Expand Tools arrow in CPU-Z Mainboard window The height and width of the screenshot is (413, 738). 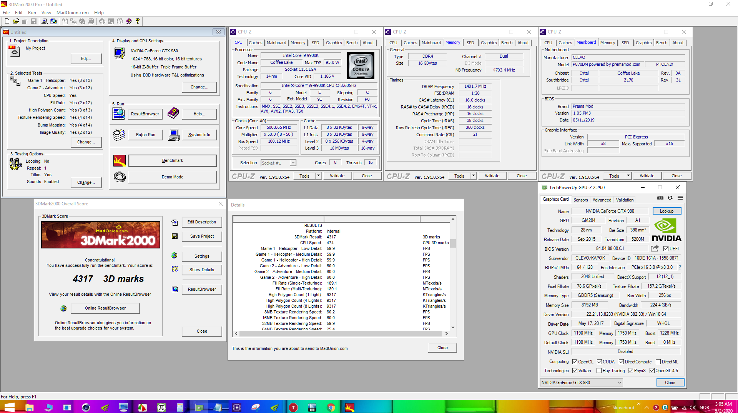[x=628, y=176]
